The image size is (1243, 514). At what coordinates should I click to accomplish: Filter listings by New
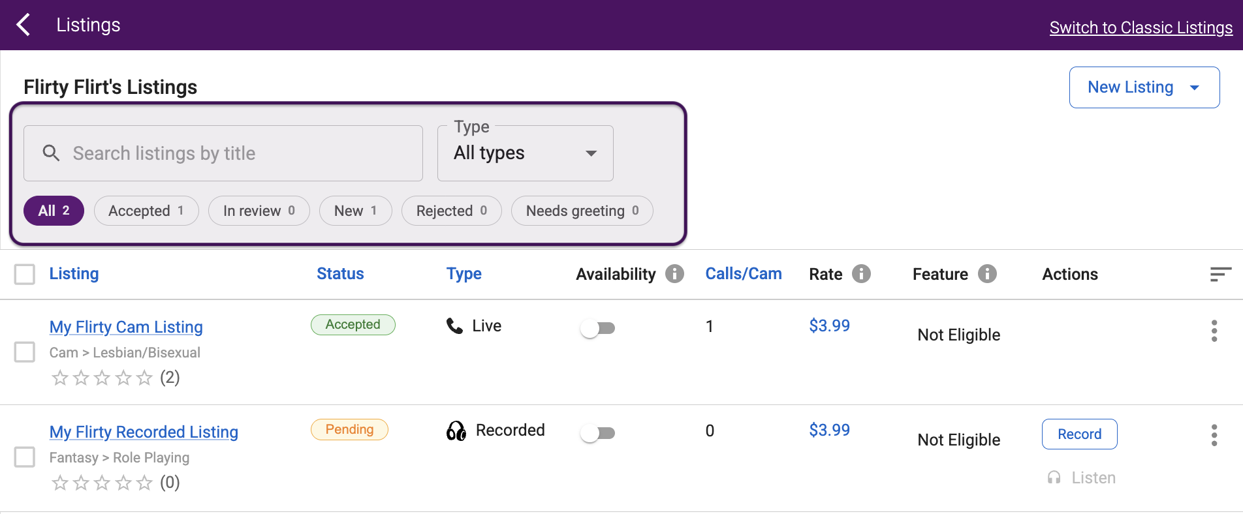tap(356, 211)
